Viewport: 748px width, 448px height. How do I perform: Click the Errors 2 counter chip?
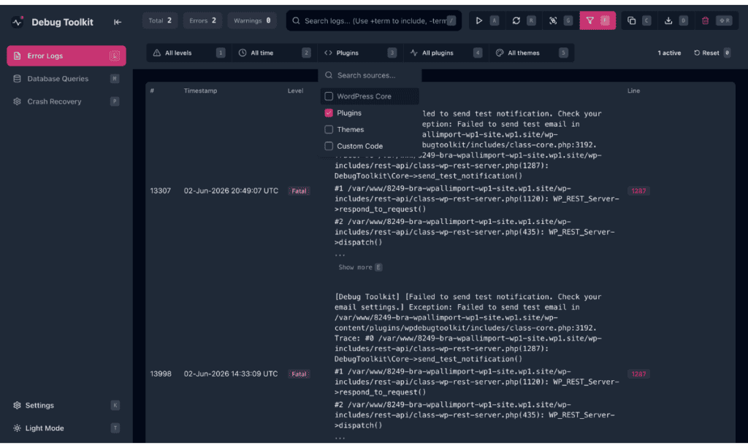coord(202,20)
